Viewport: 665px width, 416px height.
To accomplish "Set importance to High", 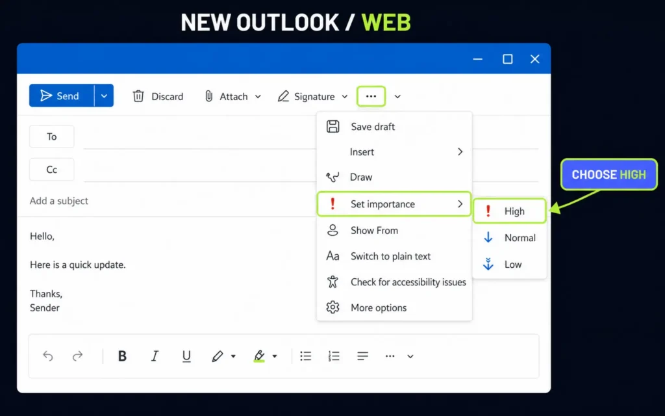I will 509,211.
